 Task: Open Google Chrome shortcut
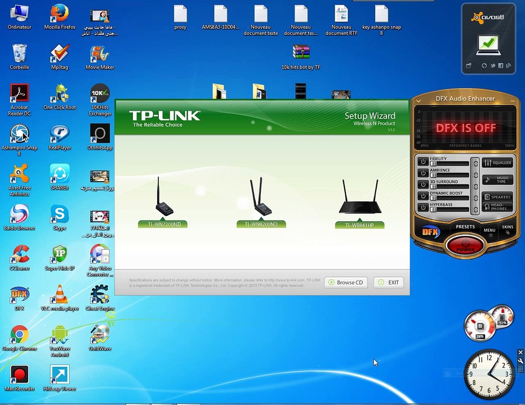pyautogui.click(x=19, y=337)
